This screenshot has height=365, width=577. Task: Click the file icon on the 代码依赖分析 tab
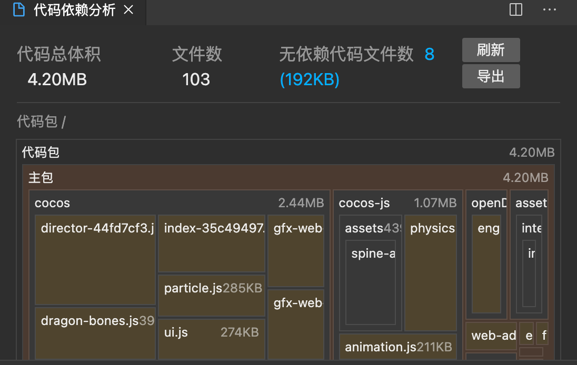(x=20, y=9)
